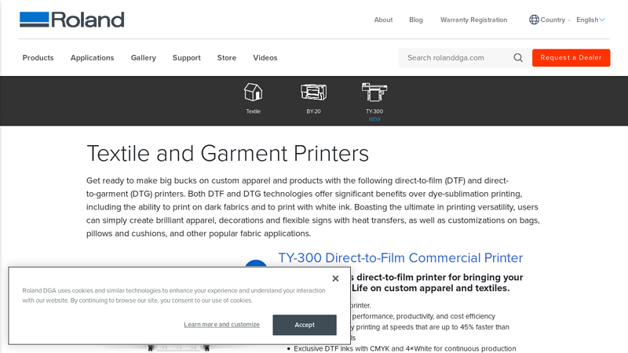Image resolution: width=628 pixels, height=353 pixels.
Task: Open the Gallery menu
Action: [144, 57]
